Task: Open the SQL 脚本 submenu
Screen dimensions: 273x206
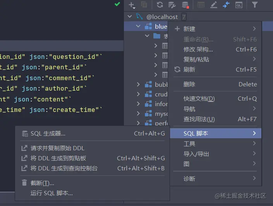Action: point(216,133)
